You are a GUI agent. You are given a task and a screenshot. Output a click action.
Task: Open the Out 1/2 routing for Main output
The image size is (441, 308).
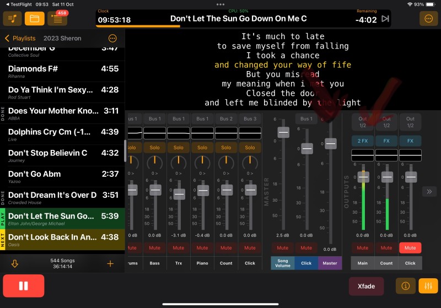(363, 122)
